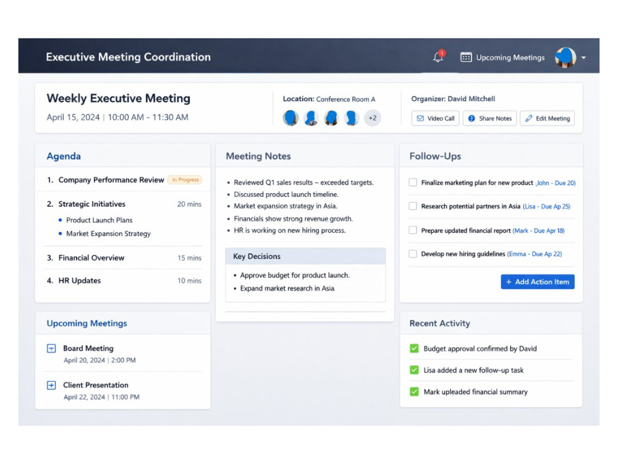618x464 pixels.
Task: Click the Share Notes button
Action: pos(489,118)
